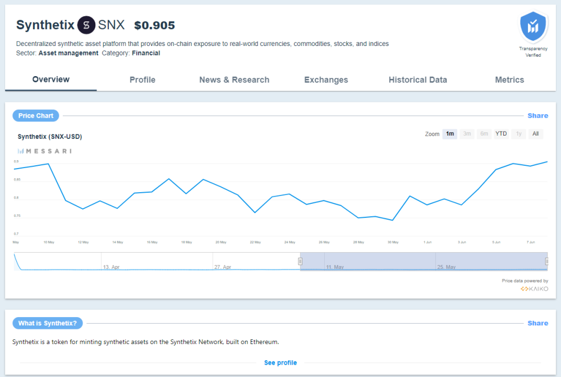Click the Synthetix SNX logo icon
The height and width of the screenshot is (377, 561).
[x=86, y=25]
